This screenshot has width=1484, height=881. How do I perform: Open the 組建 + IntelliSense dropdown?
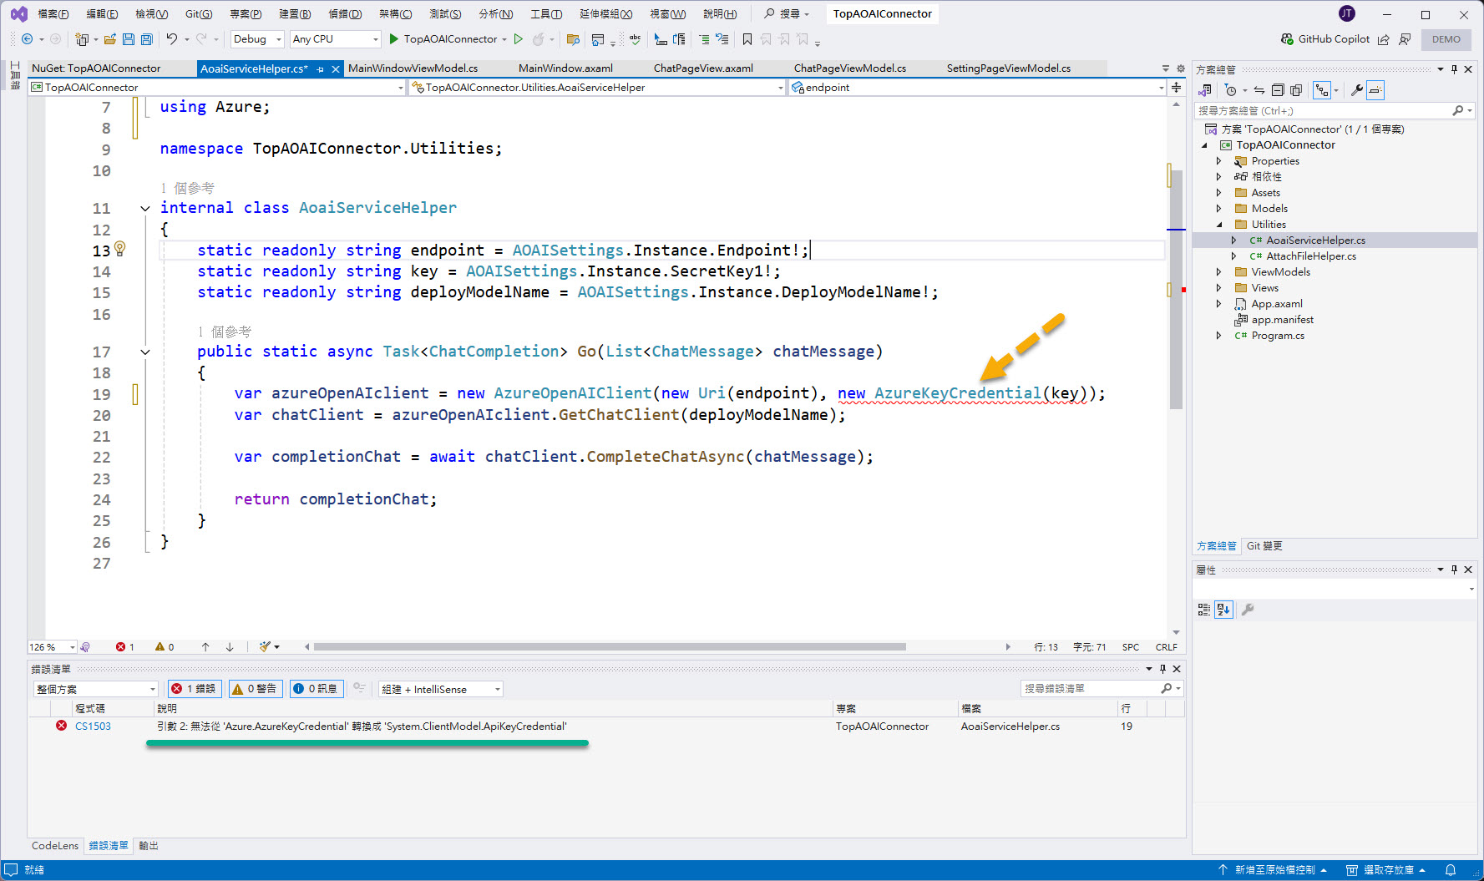(x=441, y=689)
